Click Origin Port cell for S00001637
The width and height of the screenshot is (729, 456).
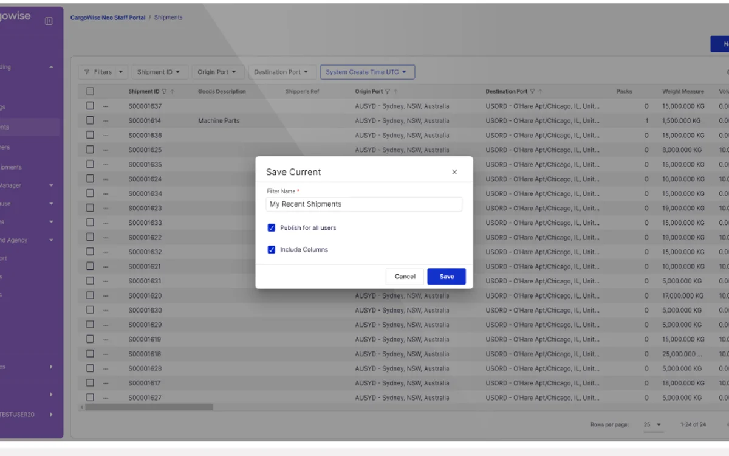coord(402,106)
